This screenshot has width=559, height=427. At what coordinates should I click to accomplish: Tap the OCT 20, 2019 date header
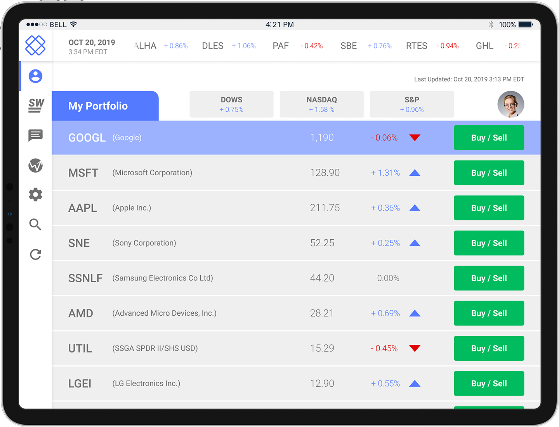[92, 43]
